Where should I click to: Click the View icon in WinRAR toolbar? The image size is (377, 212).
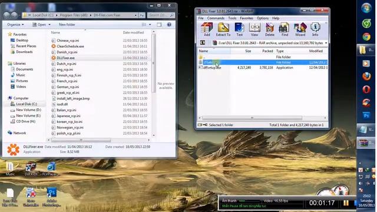[254, 29]
